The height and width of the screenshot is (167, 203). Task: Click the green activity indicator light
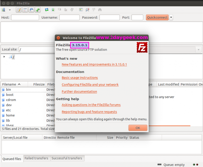point(194,164)
